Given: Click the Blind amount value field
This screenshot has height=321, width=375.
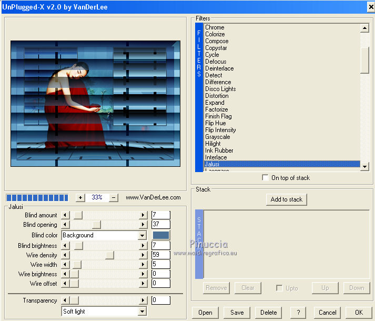Looking at the screenshot, I should tap(161, 215).
